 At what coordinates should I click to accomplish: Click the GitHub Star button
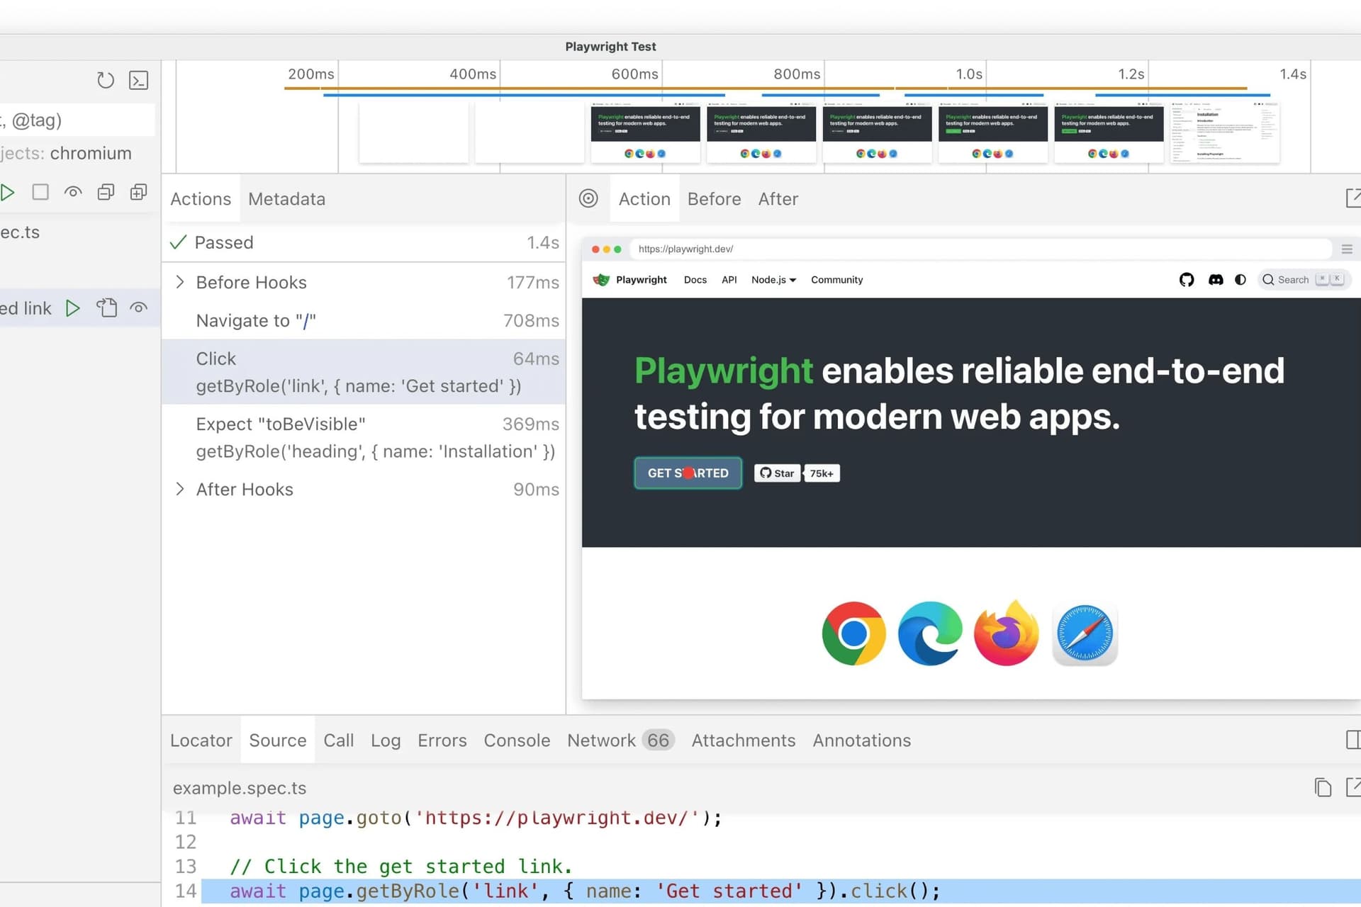(777, 473)
